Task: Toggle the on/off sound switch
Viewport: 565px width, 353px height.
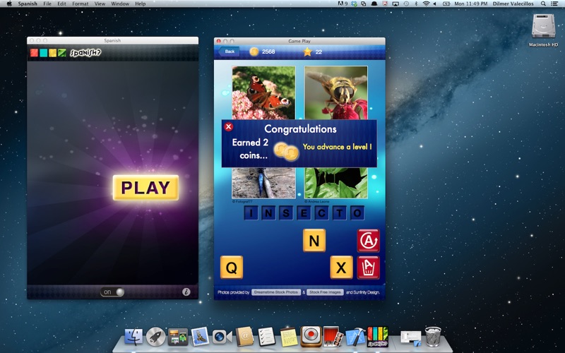Action: [112, 292]
